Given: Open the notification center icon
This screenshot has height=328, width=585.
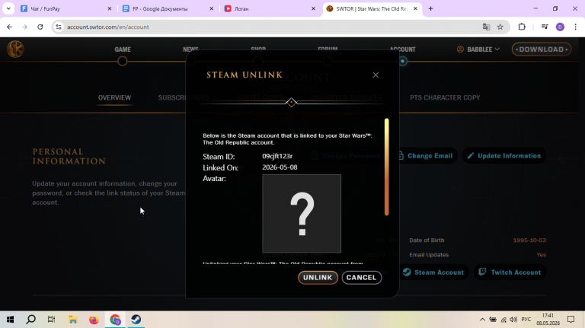Looking at the screenshot, I should point(571,320).
